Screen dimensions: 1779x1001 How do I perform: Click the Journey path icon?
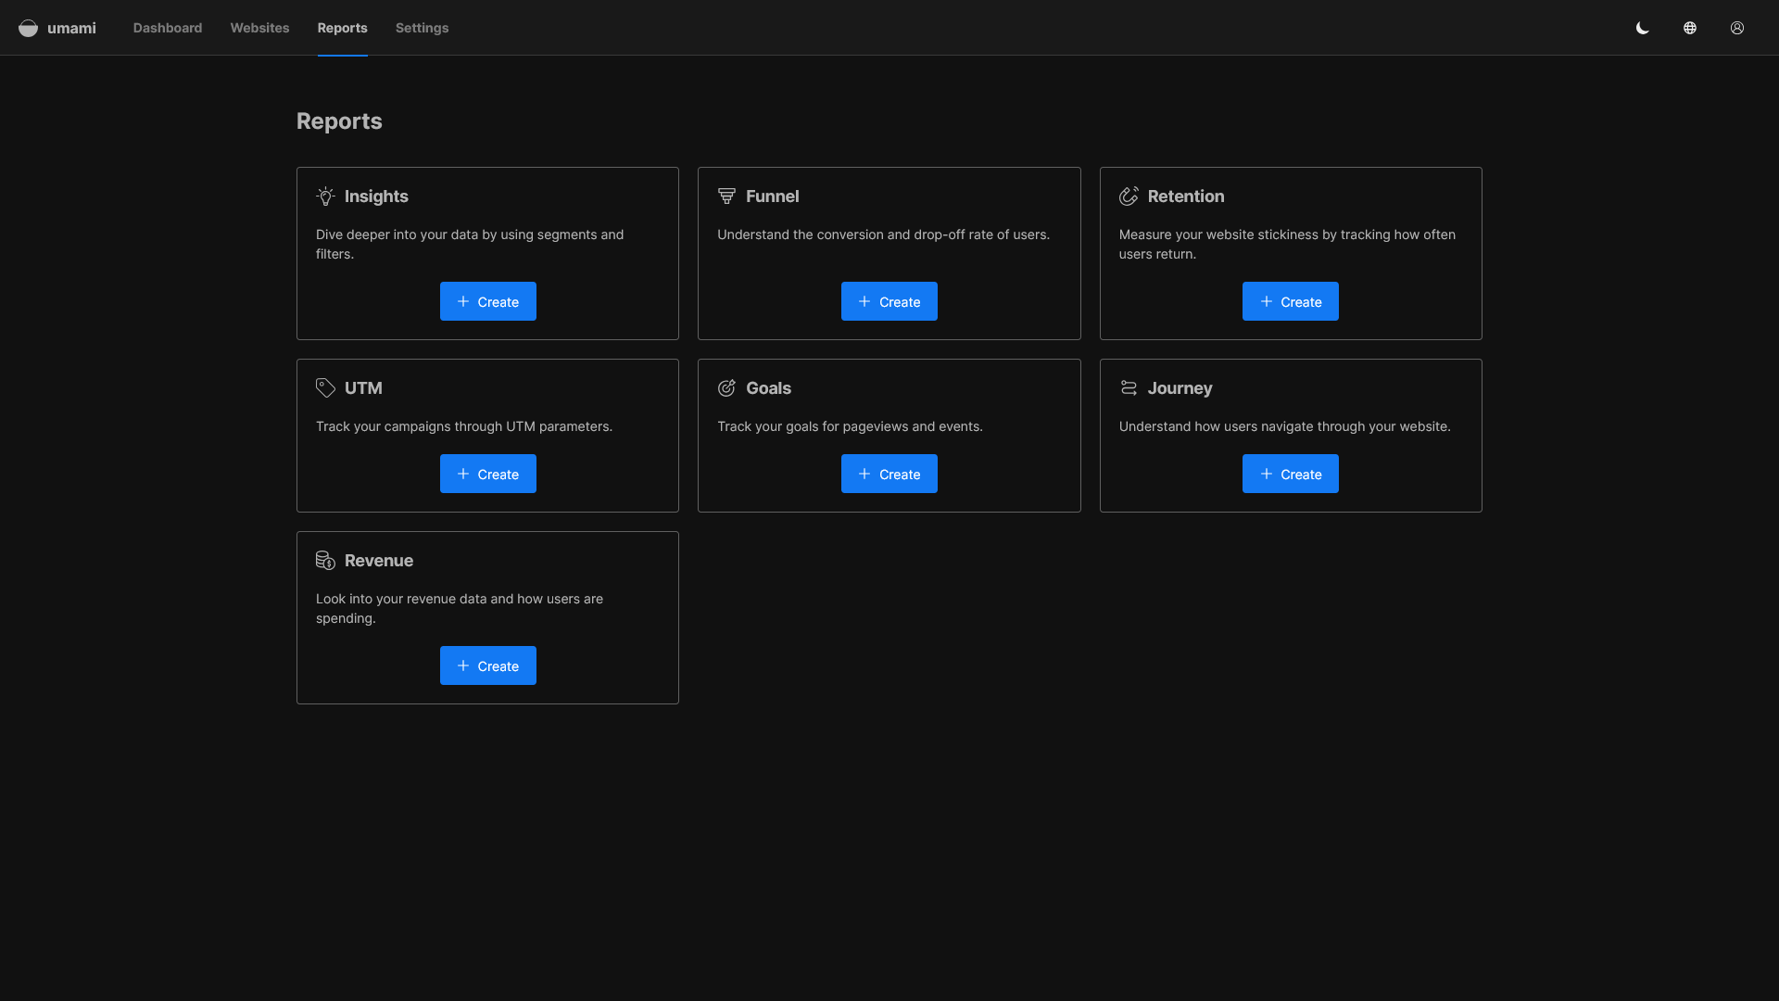pos(1129,388)
